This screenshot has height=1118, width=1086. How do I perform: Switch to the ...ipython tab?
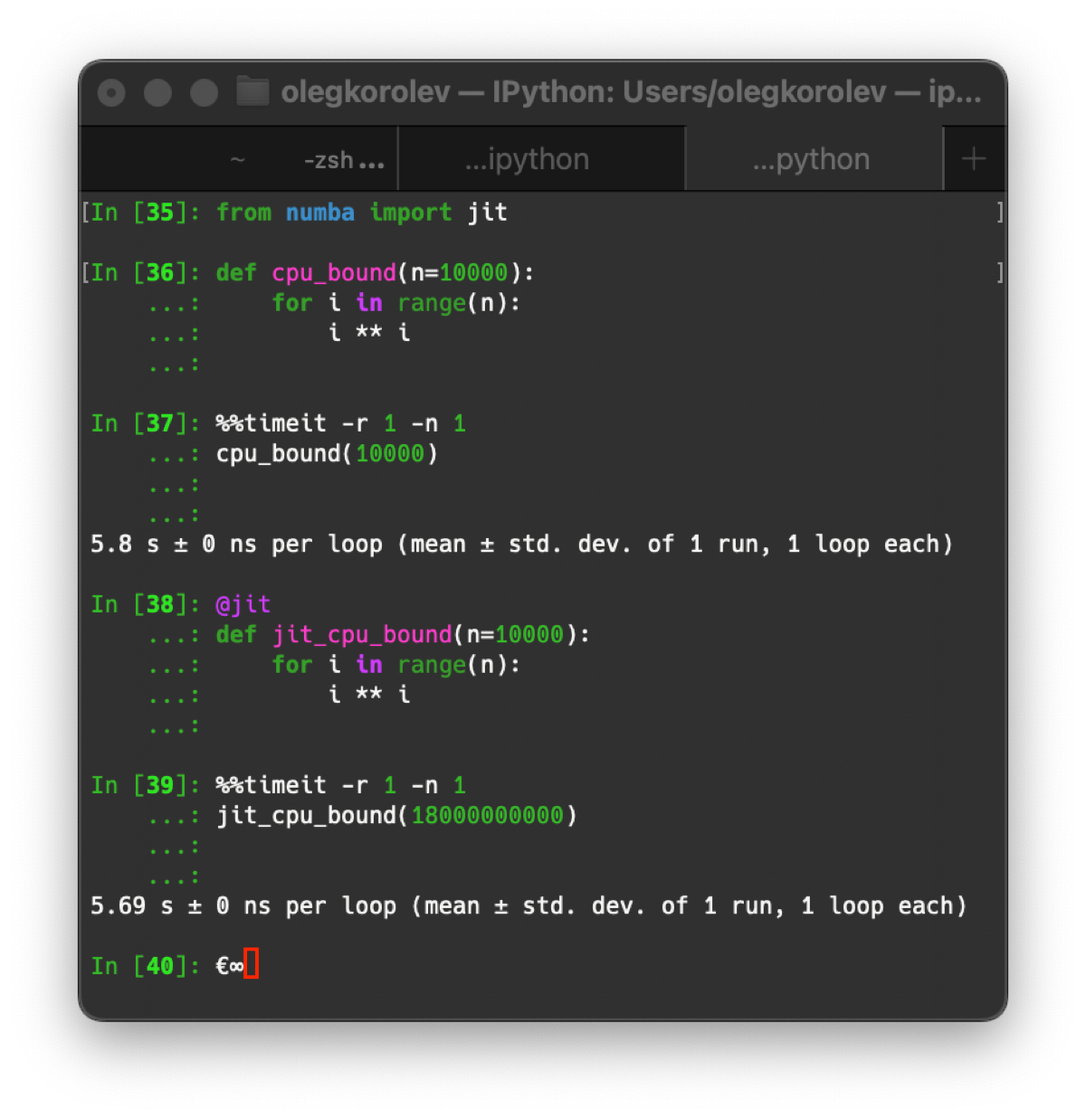tap(541, 159)
